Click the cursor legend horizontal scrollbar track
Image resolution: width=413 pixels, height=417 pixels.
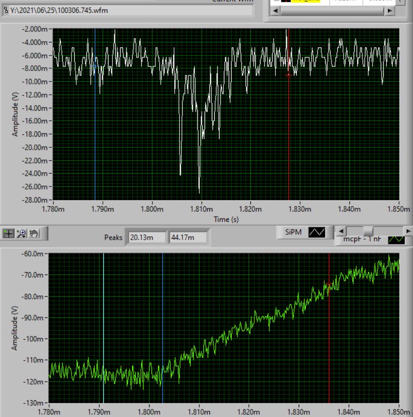[332, 11]
